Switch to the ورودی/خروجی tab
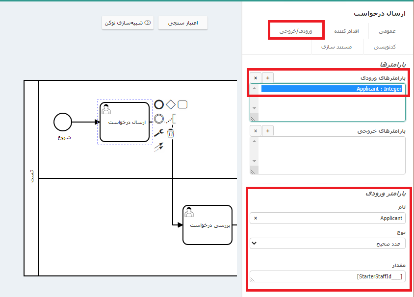Image resolution: width=414 pixels, height=297 pixels. (x=296, y=31)
